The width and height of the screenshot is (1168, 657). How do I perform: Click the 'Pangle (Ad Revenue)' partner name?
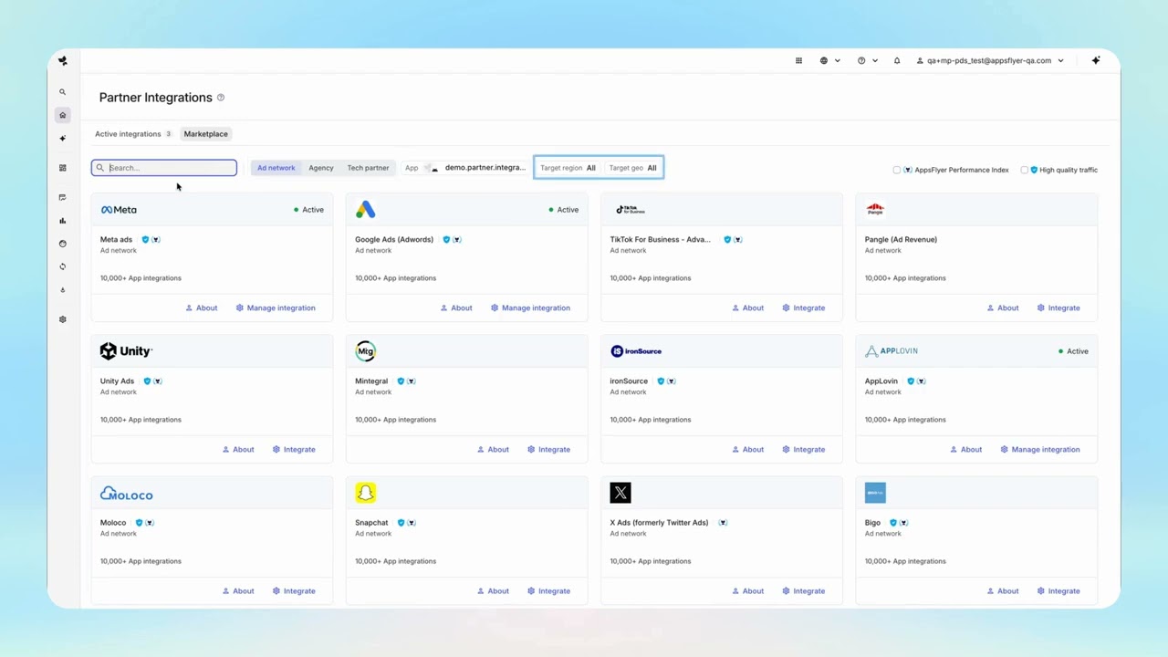pos(901,240)
